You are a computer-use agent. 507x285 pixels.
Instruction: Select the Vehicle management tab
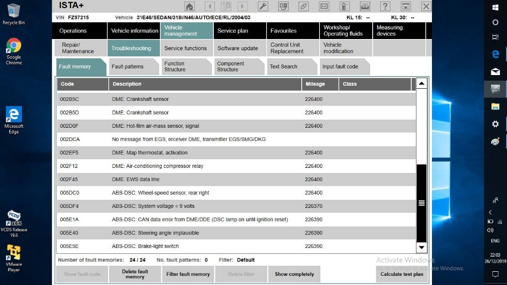[x=187, y=31]
